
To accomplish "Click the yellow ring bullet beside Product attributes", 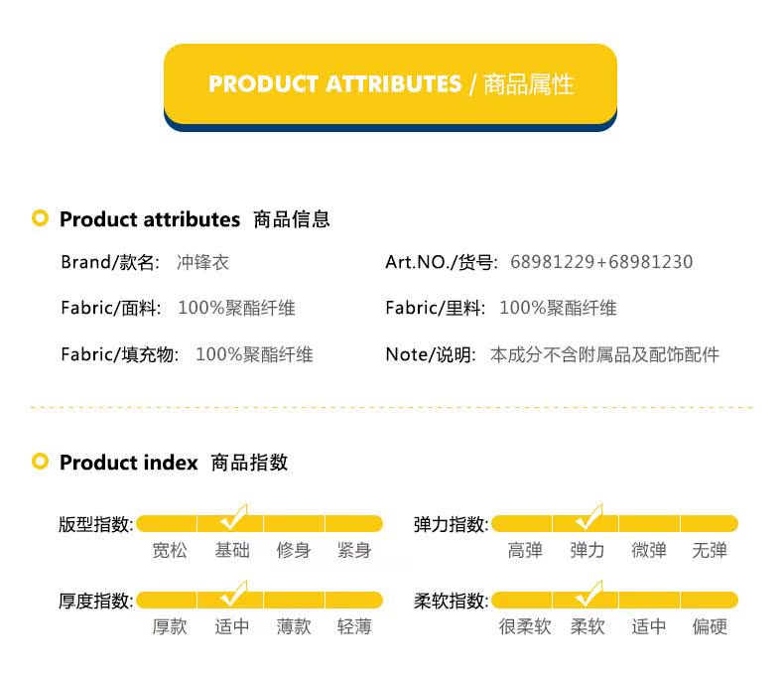I will click(40, 218).
